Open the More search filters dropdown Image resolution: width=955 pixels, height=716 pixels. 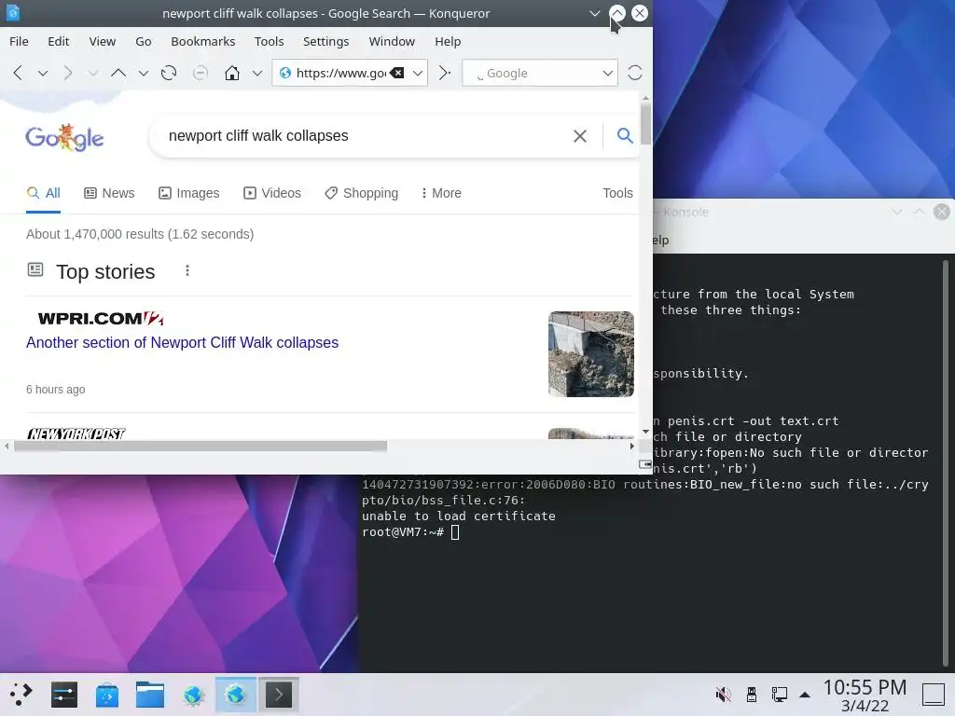pyautogui.click(x=441, y=193)
